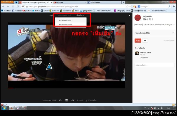Go forward one page

tap(8, 6)
